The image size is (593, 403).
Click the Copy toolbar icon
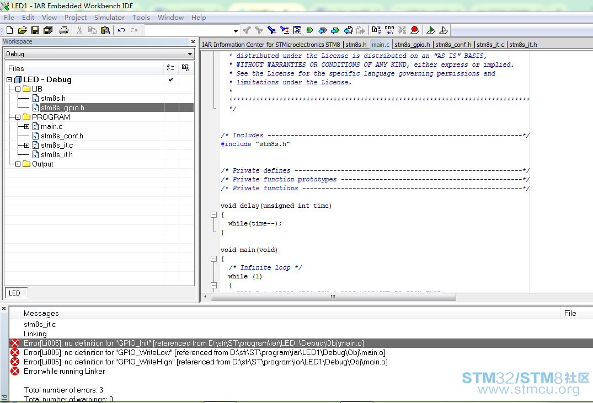(x=92, y=30)
